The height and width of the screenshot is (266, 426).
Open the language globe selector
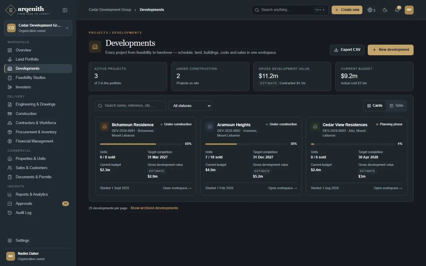[371, 10]
